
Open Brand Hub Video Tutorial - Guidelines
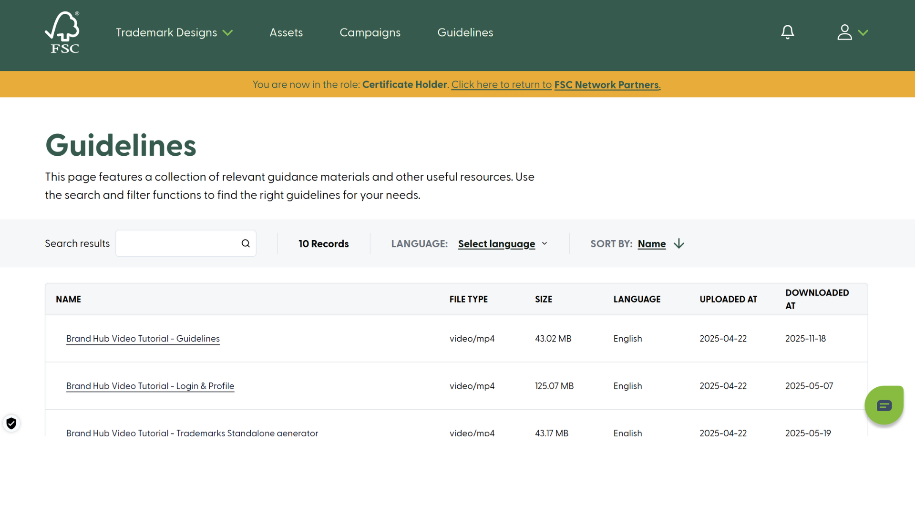(143, 339)
